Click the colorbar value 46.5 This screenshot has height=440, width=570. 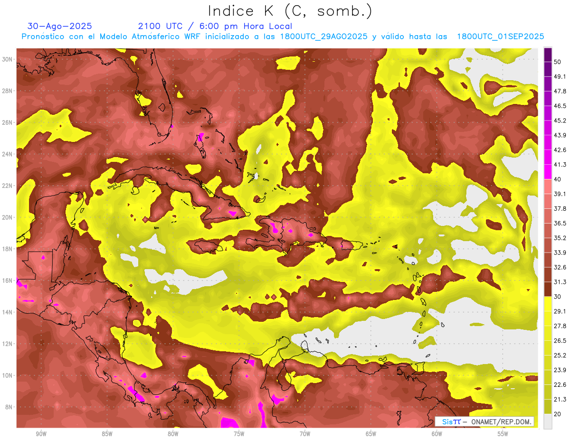point(560,106)
